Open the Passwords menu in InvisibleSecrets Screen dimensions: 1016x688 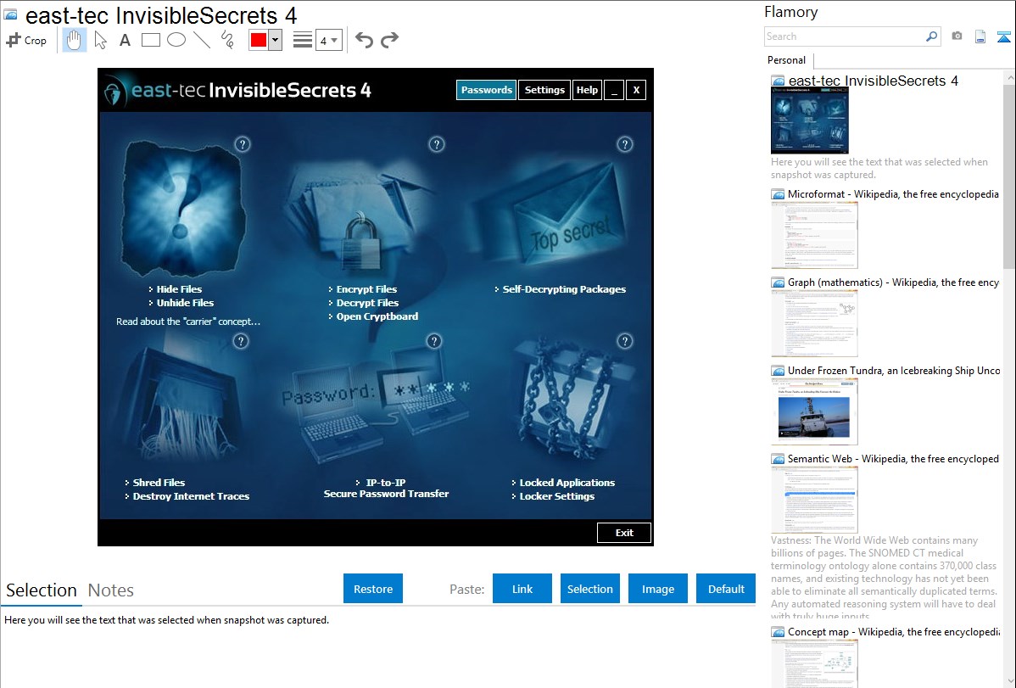(x=487, y=90)
